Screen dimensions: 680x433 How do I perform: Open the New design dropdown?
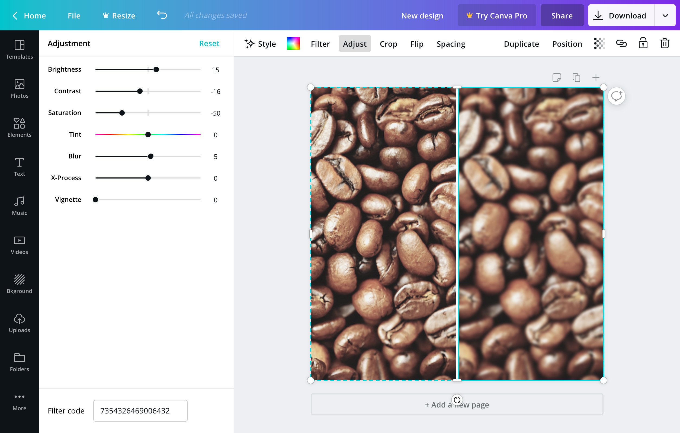coord(422,15)
